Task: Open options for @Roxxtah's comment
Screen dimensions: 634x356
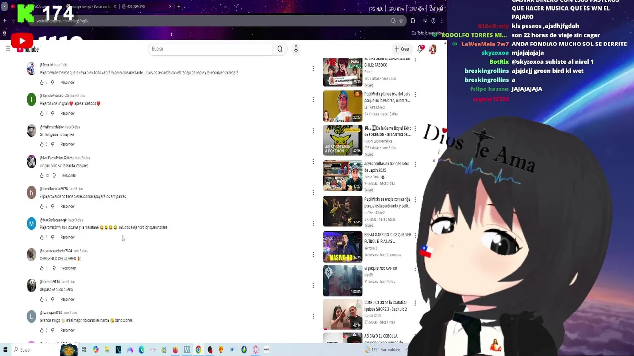Action: point(313,69)
